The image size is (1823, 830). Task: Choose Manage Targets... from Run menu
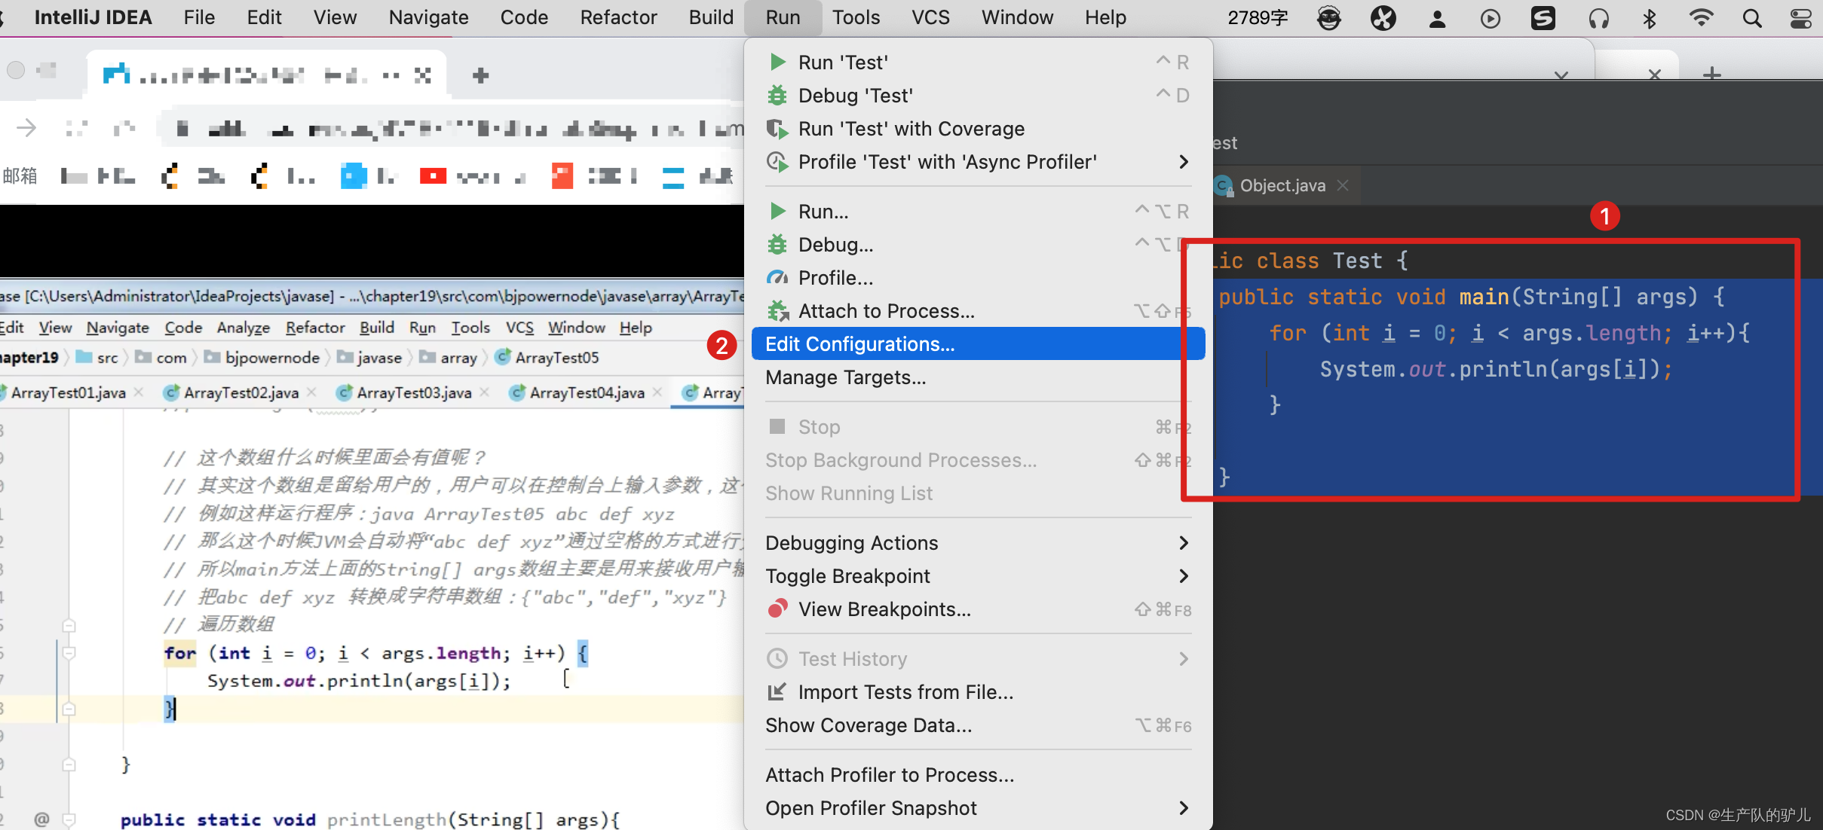845,377
